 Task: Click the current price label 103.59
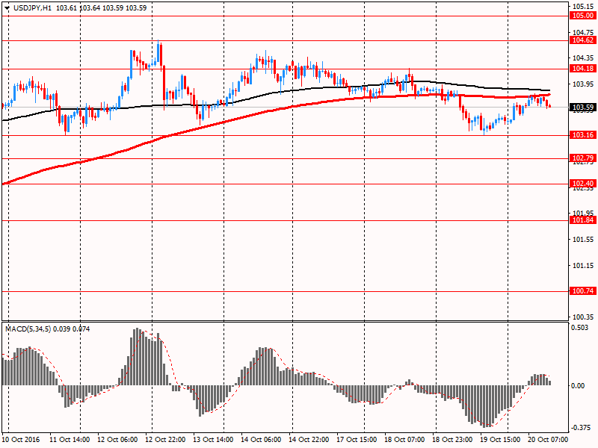(583, 107)
